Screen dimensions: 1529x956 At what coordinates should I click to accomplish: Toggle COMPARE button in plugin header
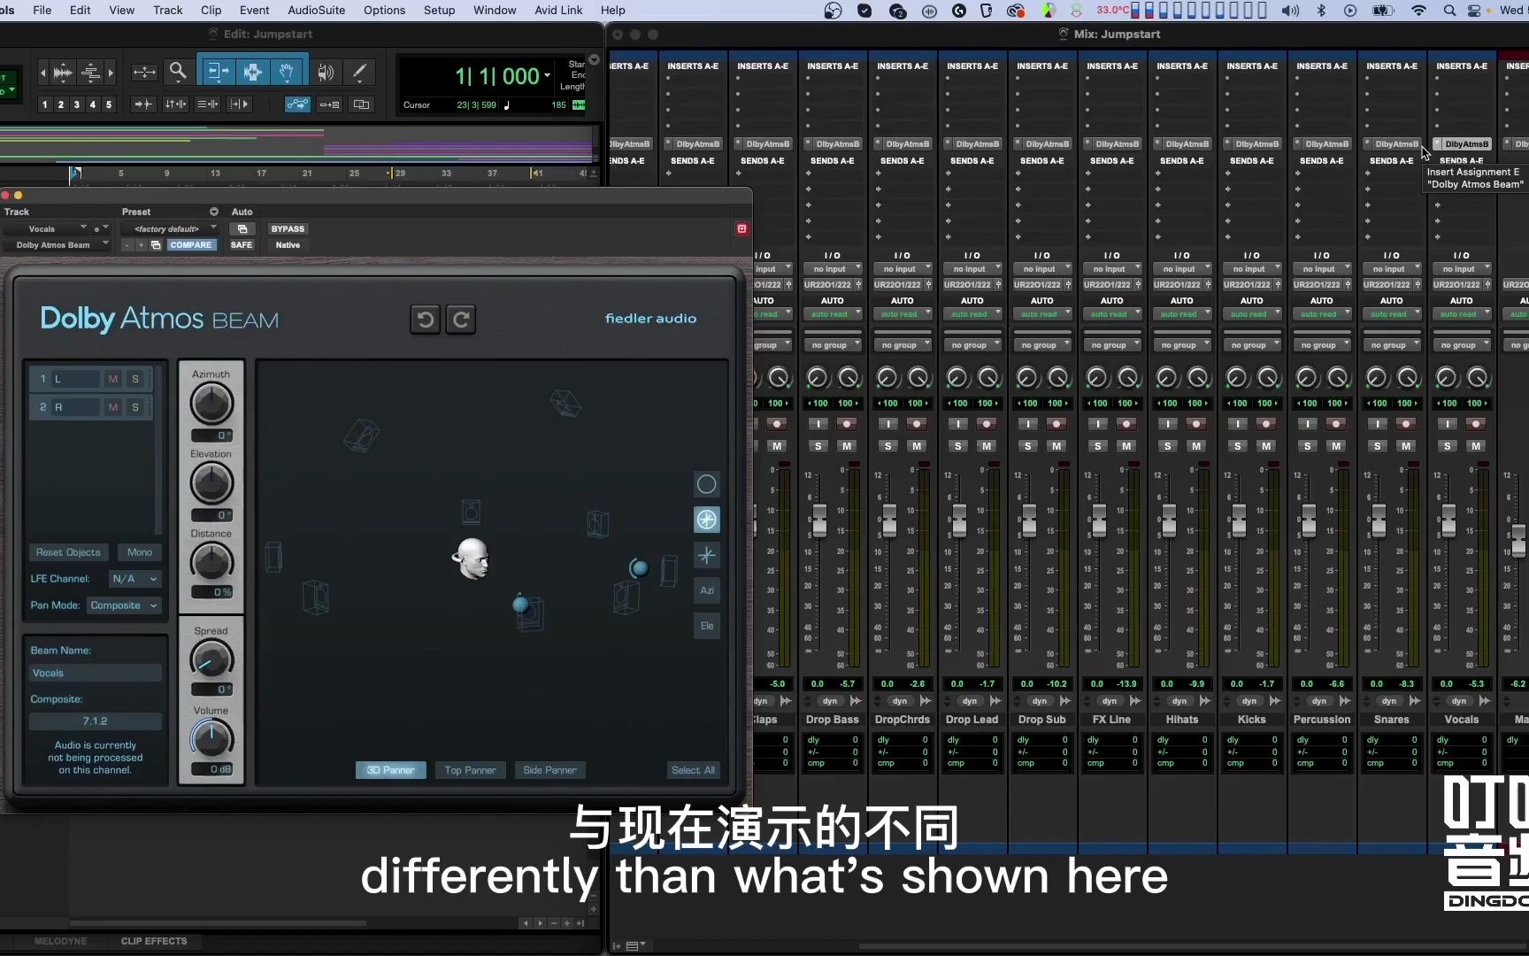(191, 245)
